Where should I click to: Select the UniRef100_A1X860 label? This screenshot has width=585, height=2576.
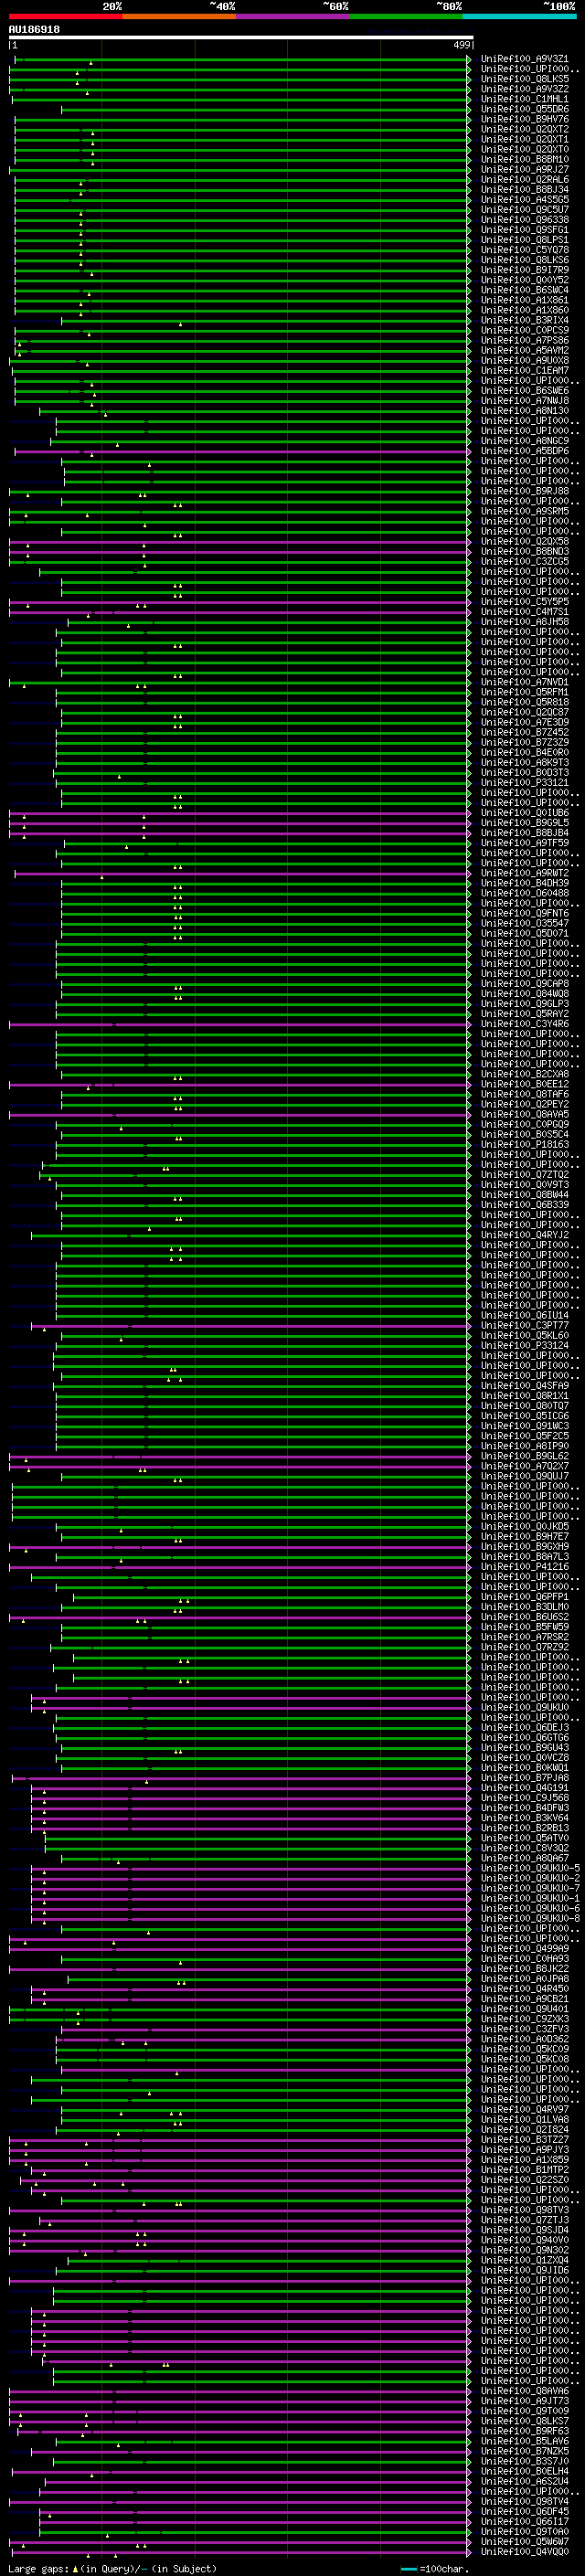click(x=525, y=310)
